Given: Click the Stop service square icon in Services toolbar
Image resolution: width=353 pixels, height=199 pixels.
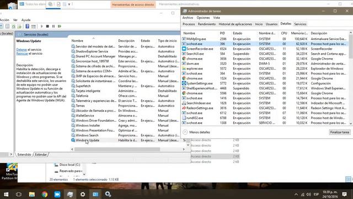Looking at the screenshot, I should click(x=47, y=27).
